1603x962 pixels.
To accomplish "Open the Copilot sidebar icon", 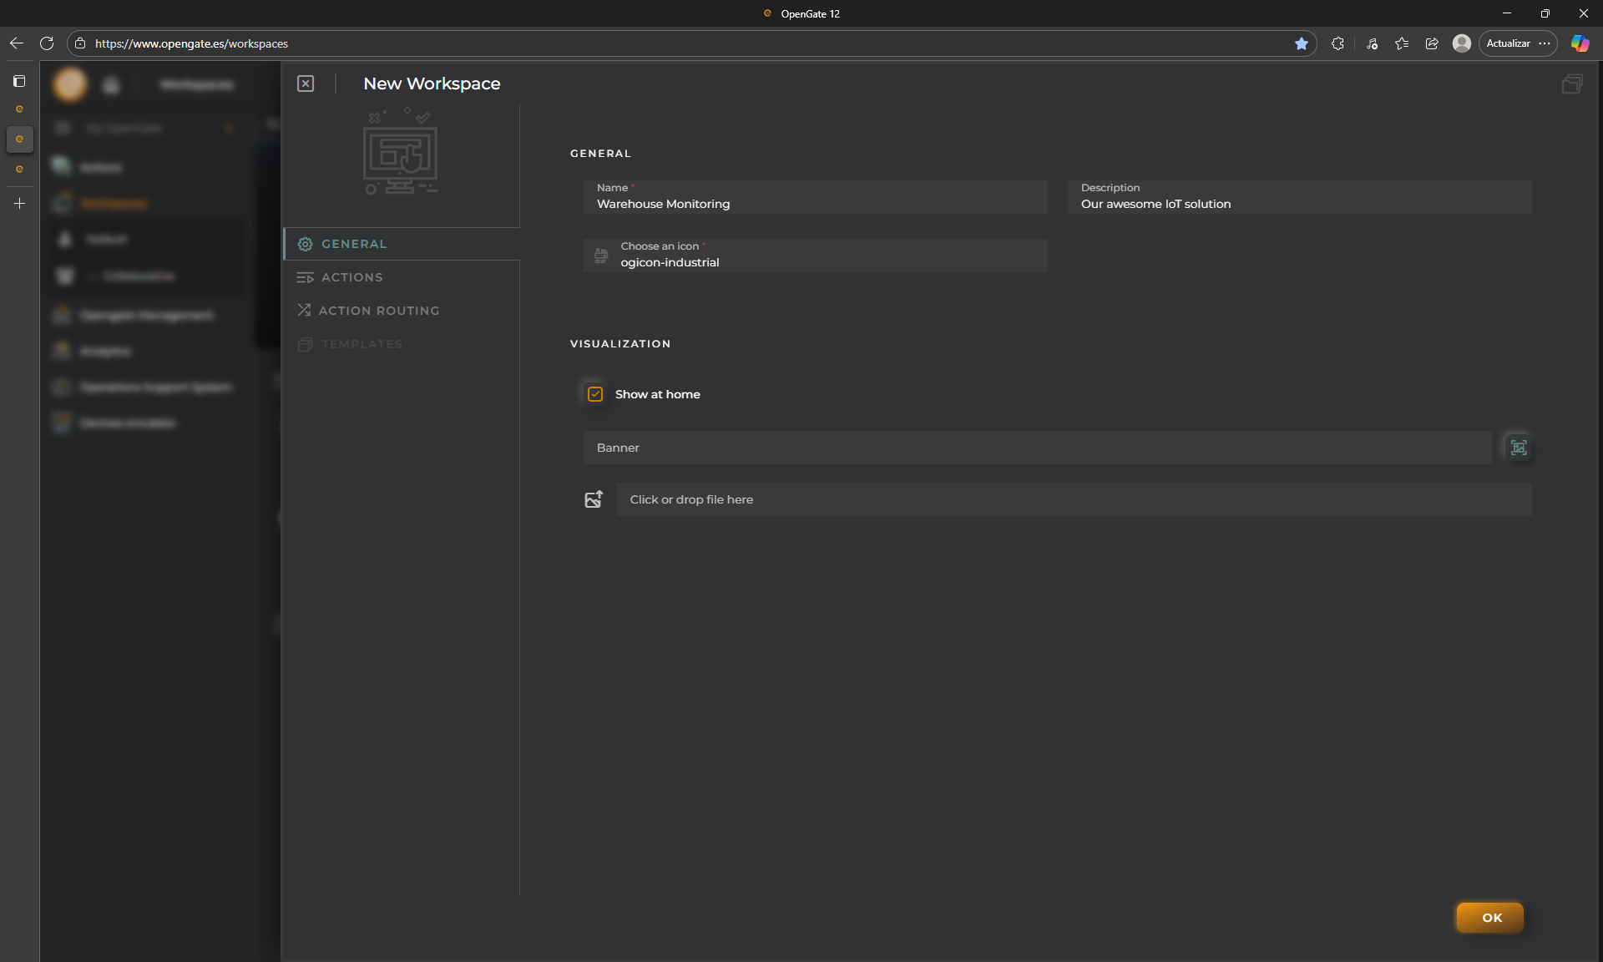I will 1580,43.
